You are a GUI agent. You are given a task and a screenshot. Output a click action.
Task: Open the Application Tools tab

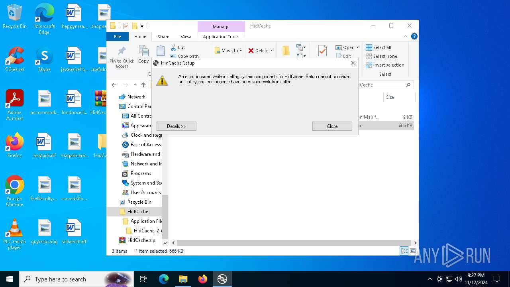(221, 37)
